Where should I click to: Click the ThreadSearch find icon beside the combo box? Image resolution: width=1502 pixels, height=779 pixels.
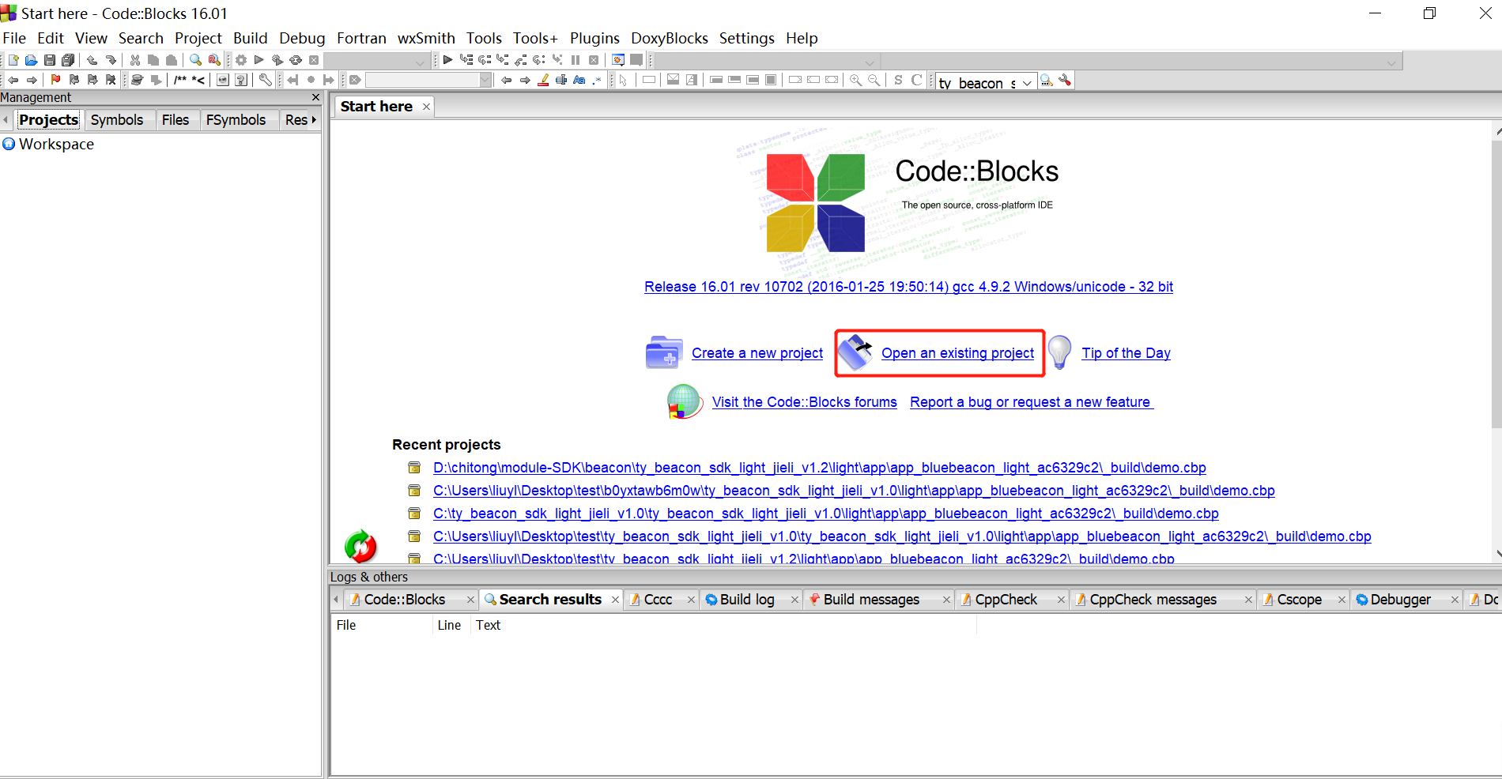click(1047, 80)
